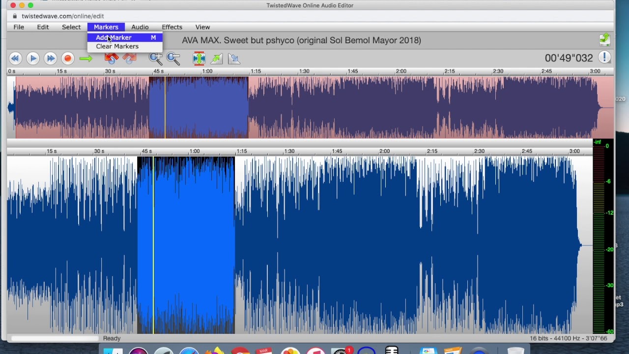Click the -inf peak label above the level meter
The height and width of the screenshot is (354, 629).
tap(598, 142)
